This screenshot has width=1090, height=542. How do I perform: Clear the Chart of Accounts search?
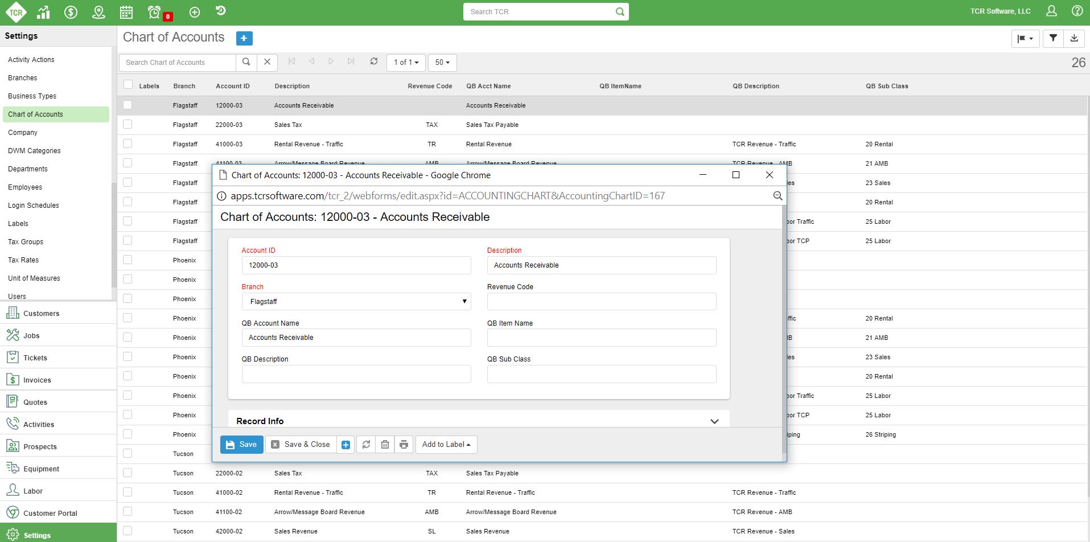pyautogui.click(x=267, y=62)
